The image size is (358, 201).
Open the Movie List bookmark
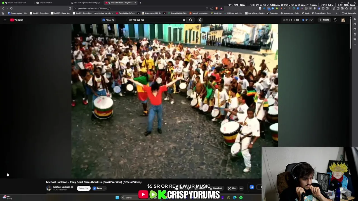tap(216, 13)
